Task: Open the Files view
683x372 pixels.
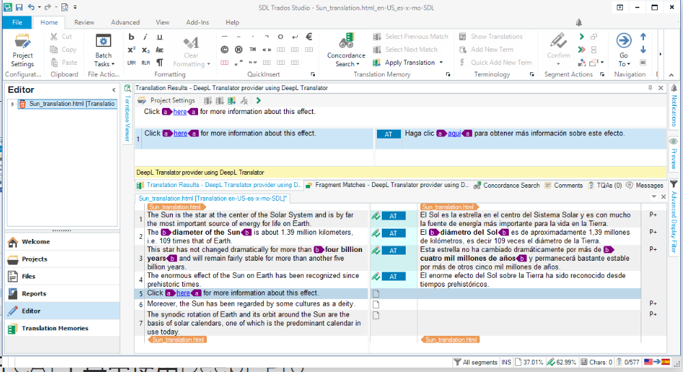Action: [x=62, y=276]
